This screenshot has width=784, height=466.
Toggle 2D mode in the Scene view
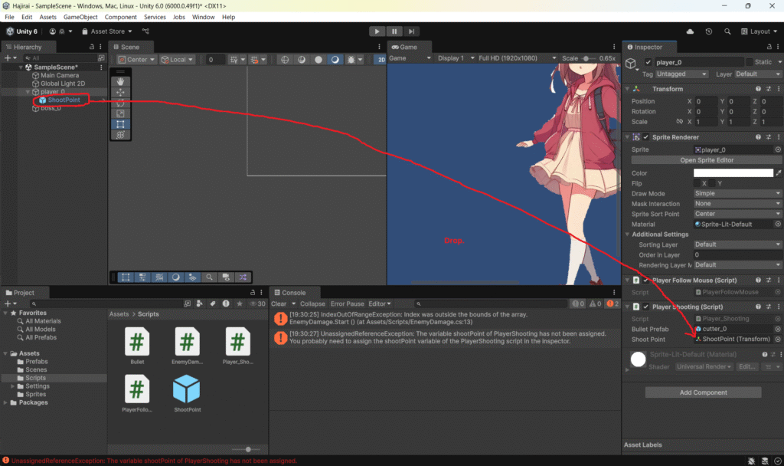[381, 59]
